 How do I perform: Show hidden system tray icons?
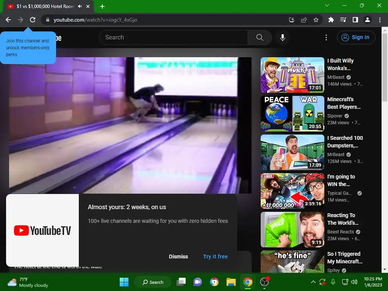(313, 282)
